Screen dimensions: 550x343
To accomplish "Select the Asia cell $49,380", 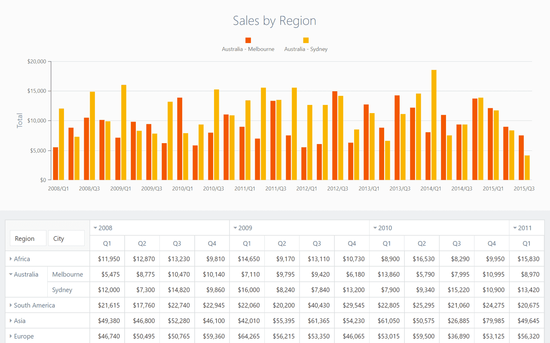I will point(107,321).
